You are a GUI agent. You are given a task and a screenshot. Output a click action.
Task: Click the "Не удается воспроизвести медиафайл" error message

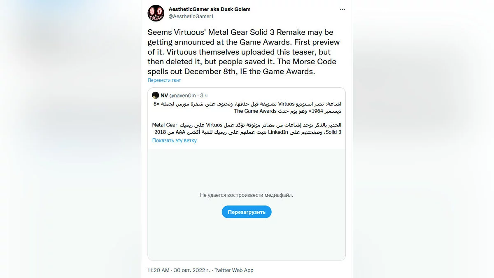click(x=247, y=195)
